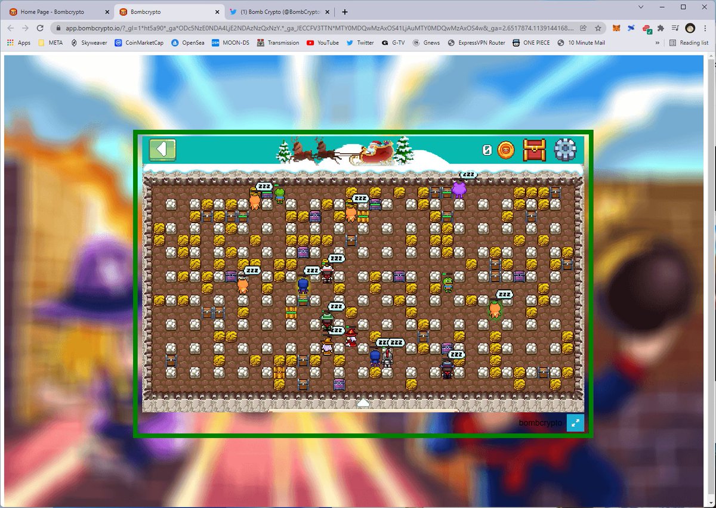Open the Extensions puzzle-piece icon

(661, 28)
